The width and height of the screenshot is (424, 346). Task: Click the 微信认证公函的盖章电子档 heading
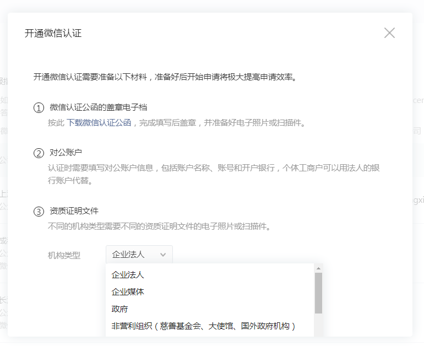(x=99, y=107)
